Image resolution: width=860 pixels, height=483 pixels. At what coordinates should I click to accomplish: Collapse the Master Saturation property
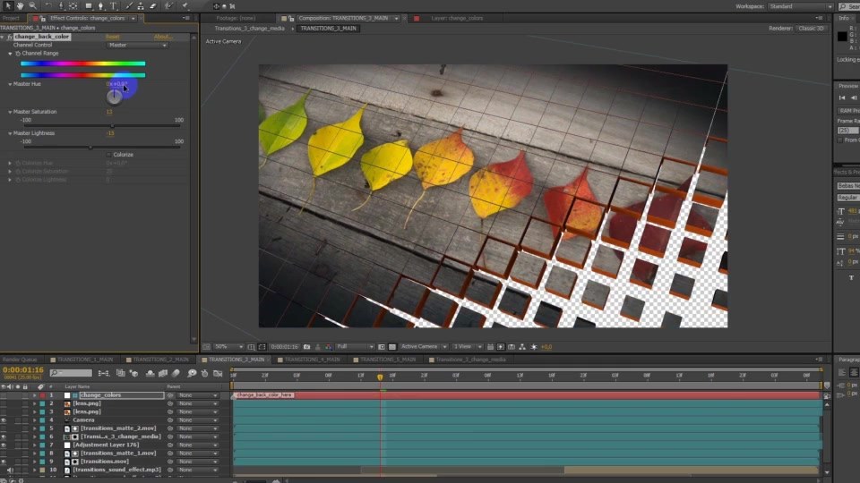10,112
